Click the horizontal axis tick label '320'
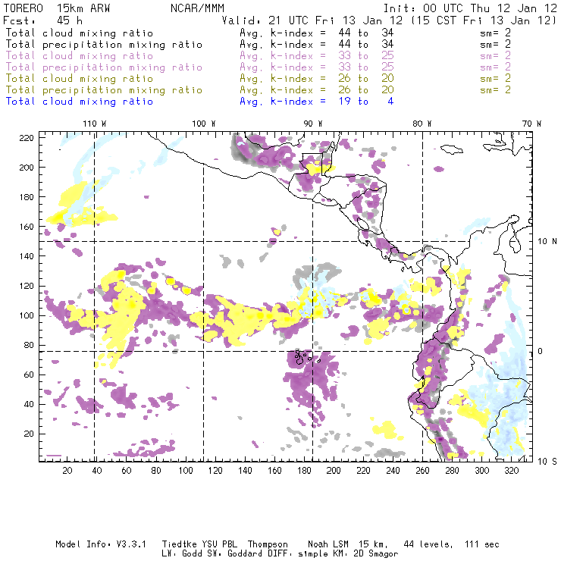 [x=511, y=471]
